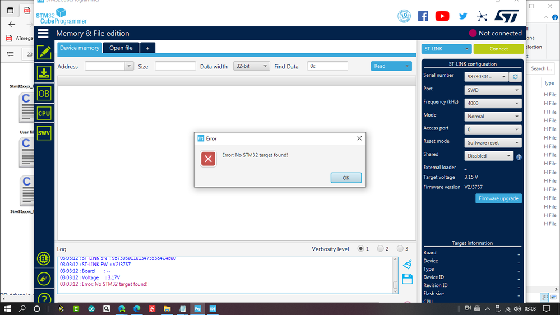Open the help question mark icon
The width and height of the screenshot is (560, 315).
[x=44, y=298]
